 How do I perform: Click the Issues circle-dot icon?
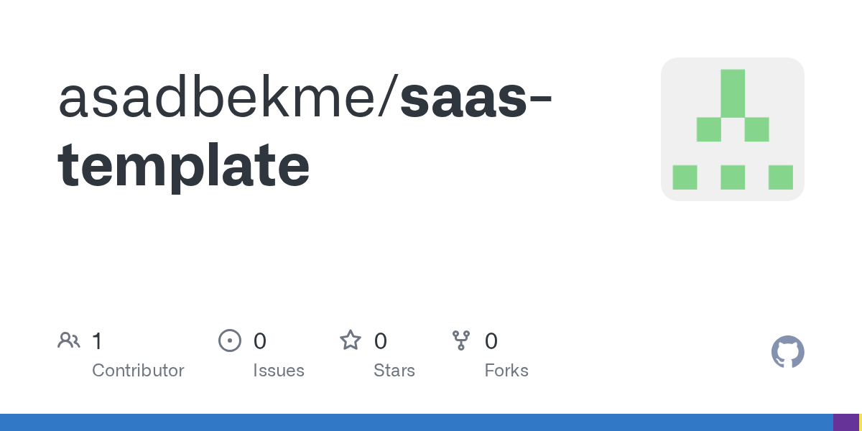point(229,340)
